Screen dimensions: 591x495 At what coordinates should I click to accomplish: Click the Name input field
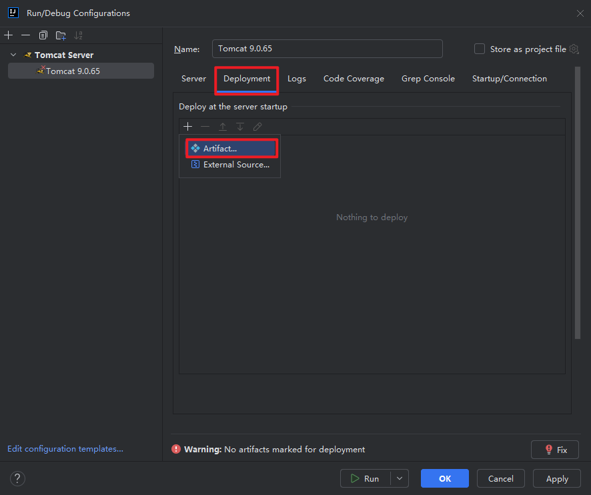[x=327, y=49]
